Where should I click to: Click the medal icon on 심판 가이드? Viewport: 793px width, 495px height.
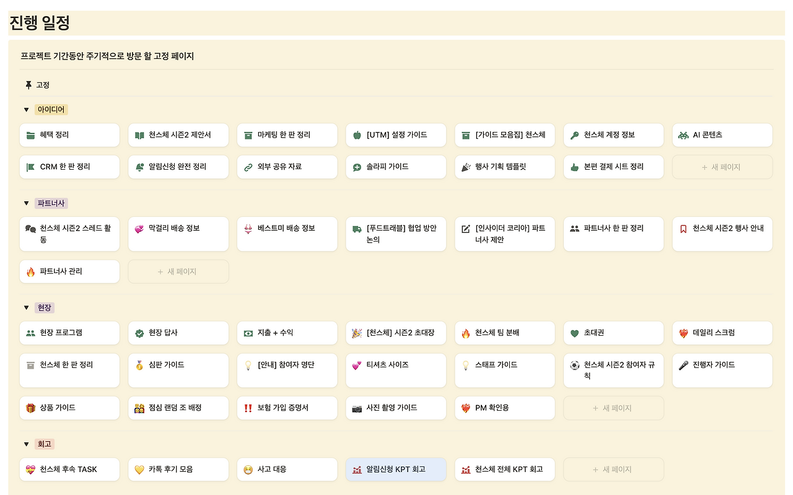click(139, 364)
